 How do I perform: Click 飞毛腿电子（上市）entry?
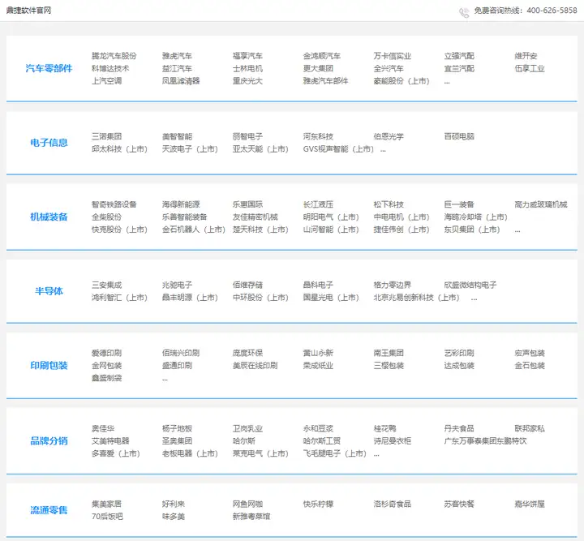[335, 453]
